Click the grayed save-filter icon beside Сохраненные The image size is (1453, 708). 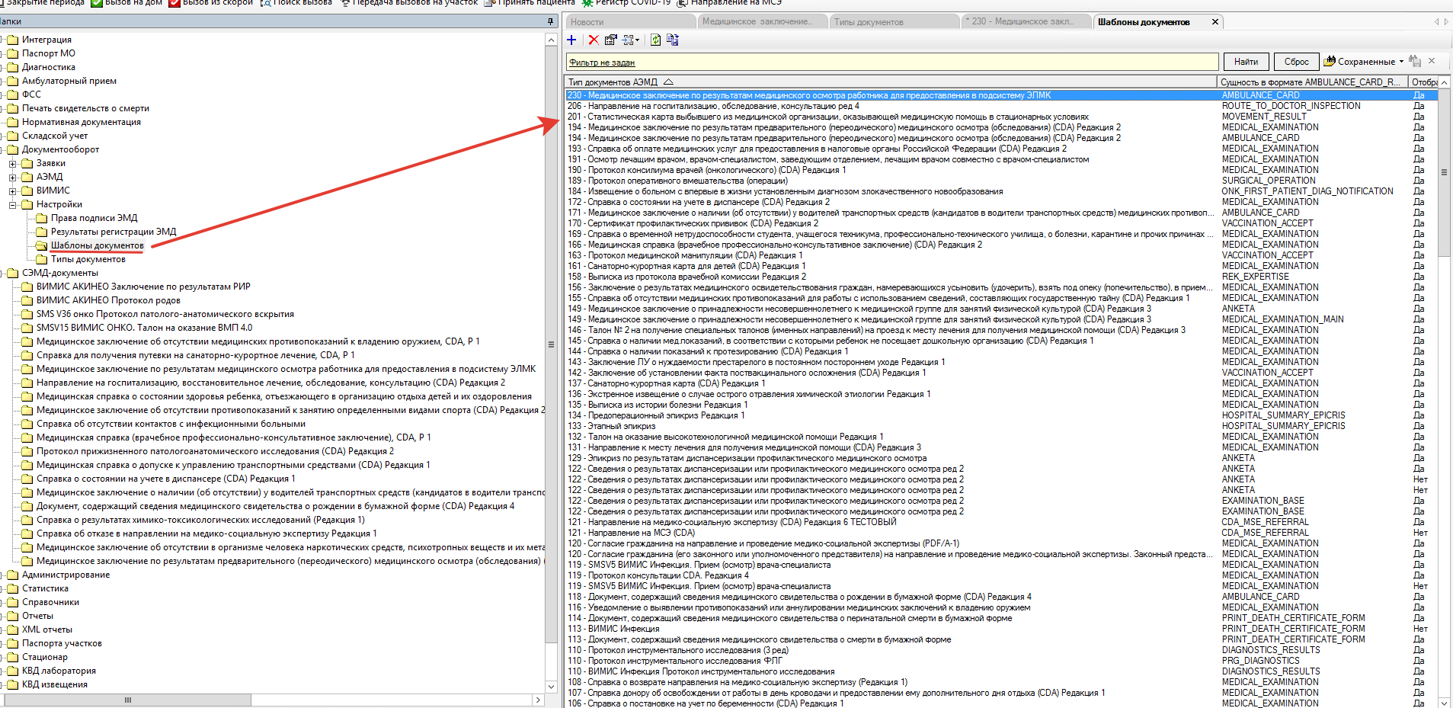[x=1415, y=61]
